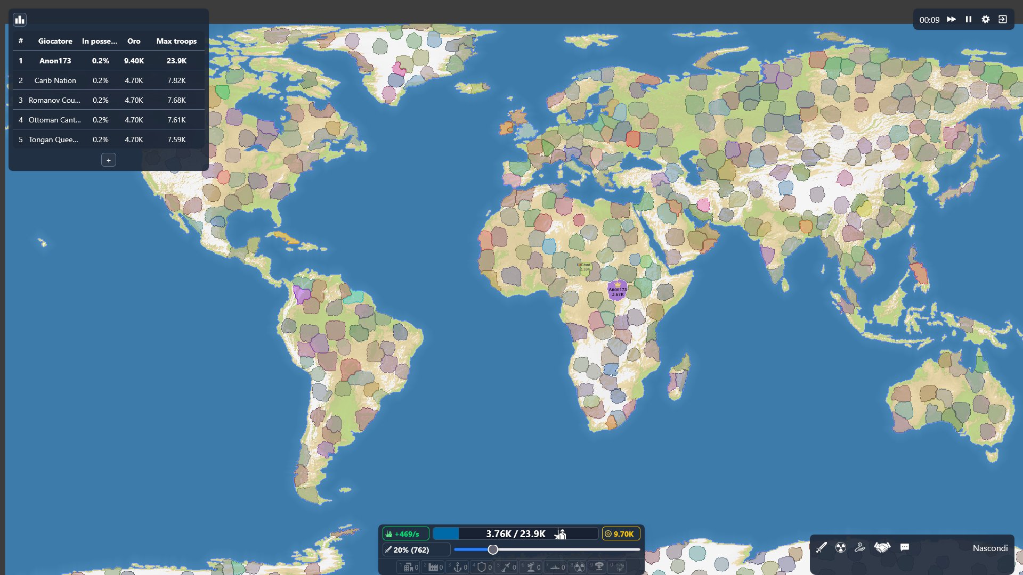
Task: Click the exit game icon
Action: pos(1003,19)
